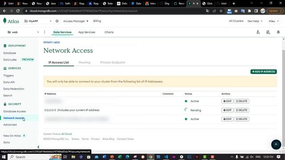Open the browser side panel icon
Image resolution: width=285 pixels, height=160 pixels.
pos(256,11)
